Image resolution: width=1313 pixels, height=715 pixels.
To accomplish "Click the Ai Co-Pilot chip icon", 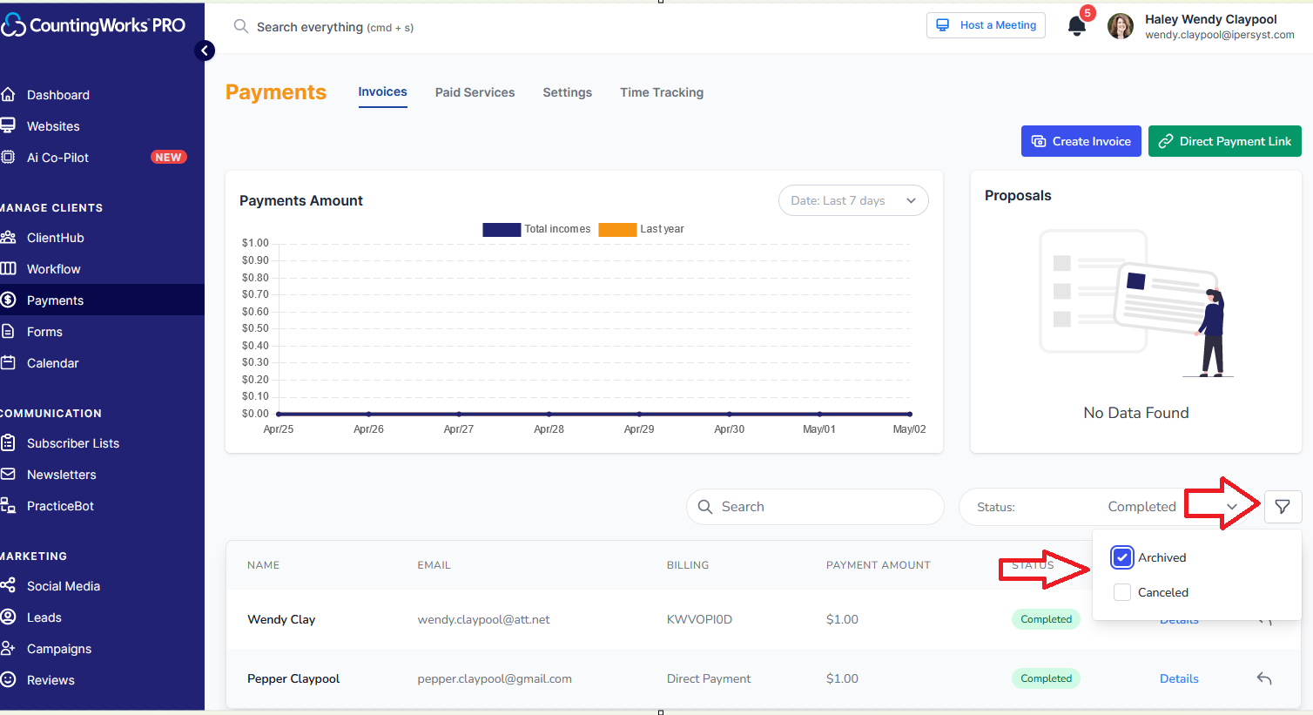I will click(x=8, y=157).
